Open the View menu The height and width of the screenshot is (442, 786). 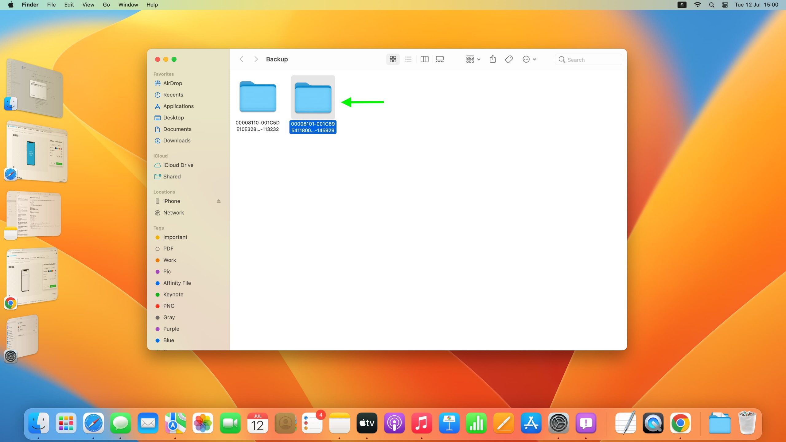pyautogui.click(x=88, y=5)
